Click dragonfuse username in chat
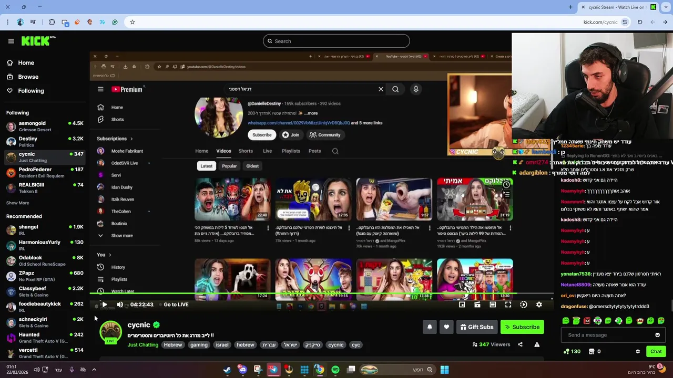Screen dimensions: 673x378 coord(573,307)
